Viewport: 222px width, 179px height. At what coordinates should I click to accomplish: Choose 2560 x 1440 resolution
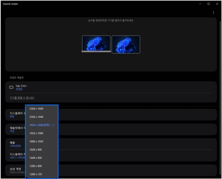tap(36, 117)
